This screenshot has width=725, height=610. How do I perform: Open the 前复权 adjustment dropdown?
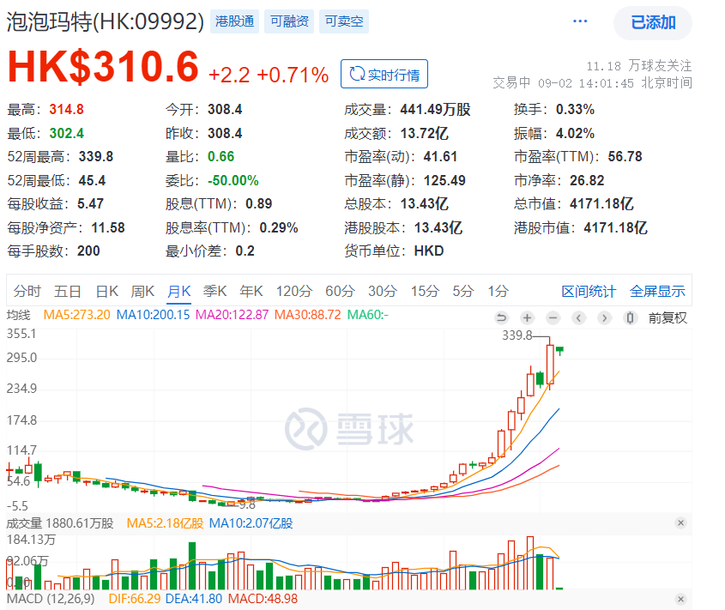click(x=668, y=317)
